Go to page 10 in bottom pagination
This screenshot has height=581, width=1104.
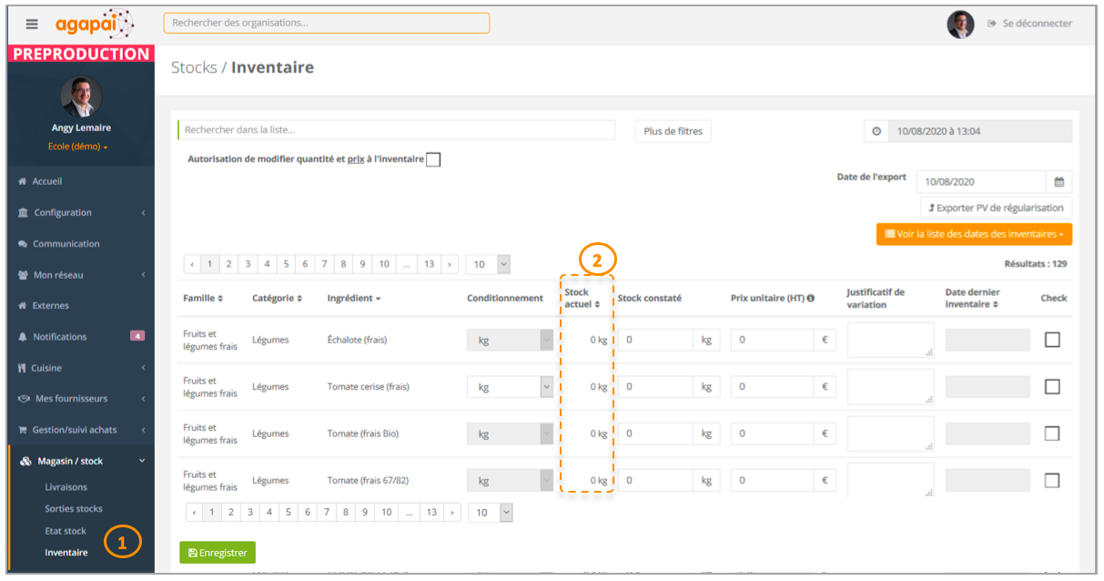[x=387, y=512]
